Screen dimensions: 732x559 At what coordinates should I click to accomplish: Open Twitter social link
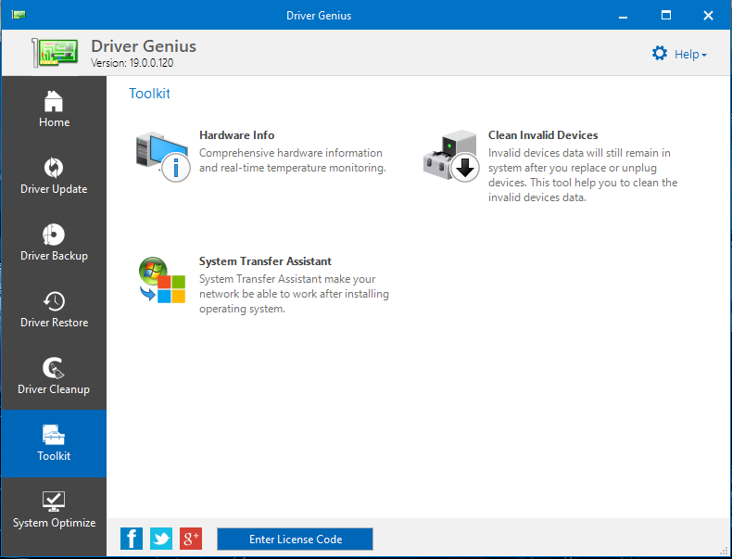[161, 539]
